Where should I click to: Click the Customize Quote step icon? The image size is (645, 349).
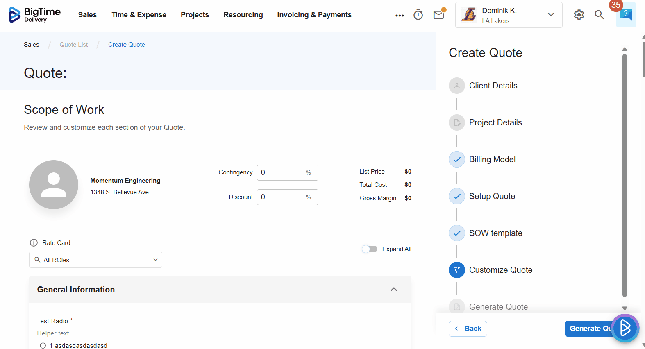coord(456,270)
